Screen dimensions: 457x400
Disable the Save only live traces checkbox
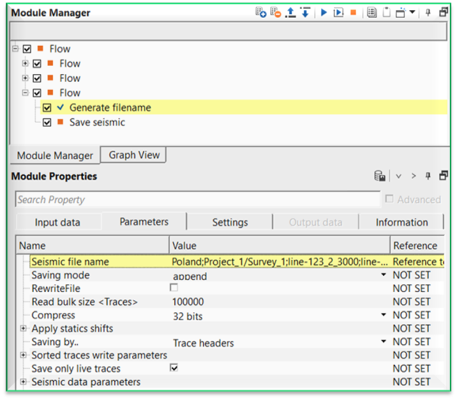pos(174,369)
